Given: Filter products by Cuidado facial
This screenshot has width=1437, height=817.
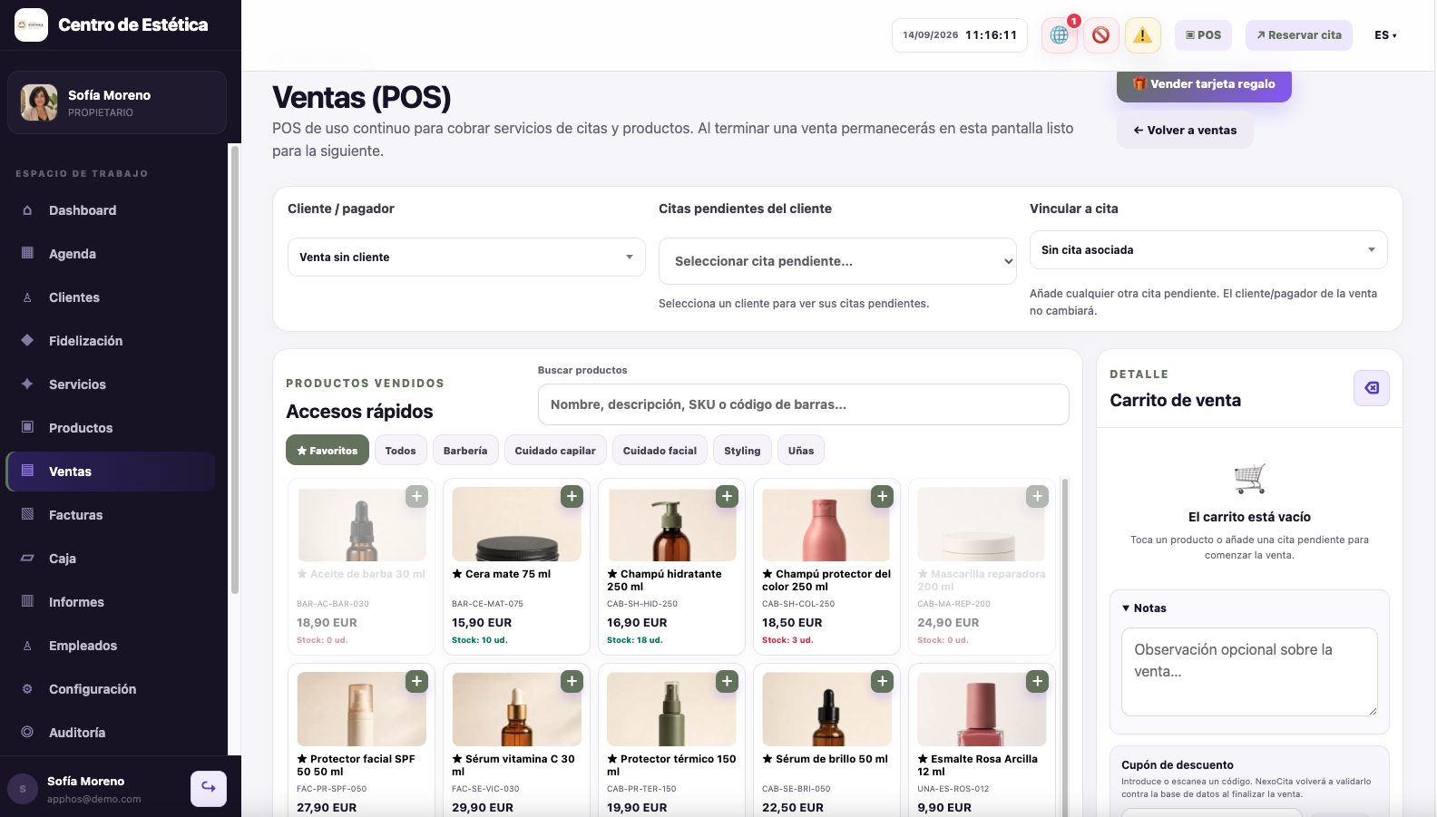Looking at the screenshot, I should pos(660,451).
